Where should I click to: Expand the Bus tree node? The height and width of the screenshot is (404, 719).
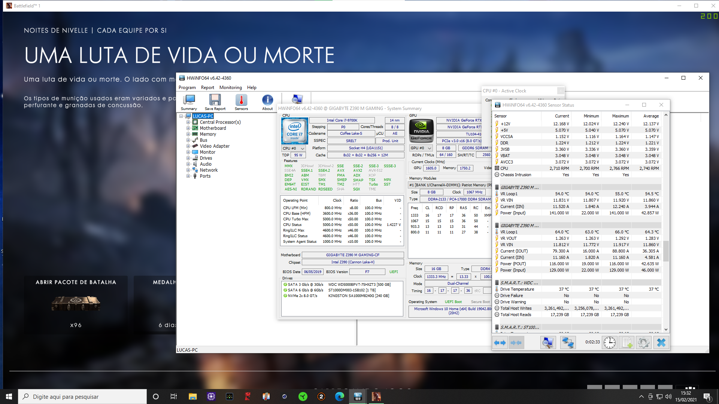pyautogui.click(x=188, y=140)
